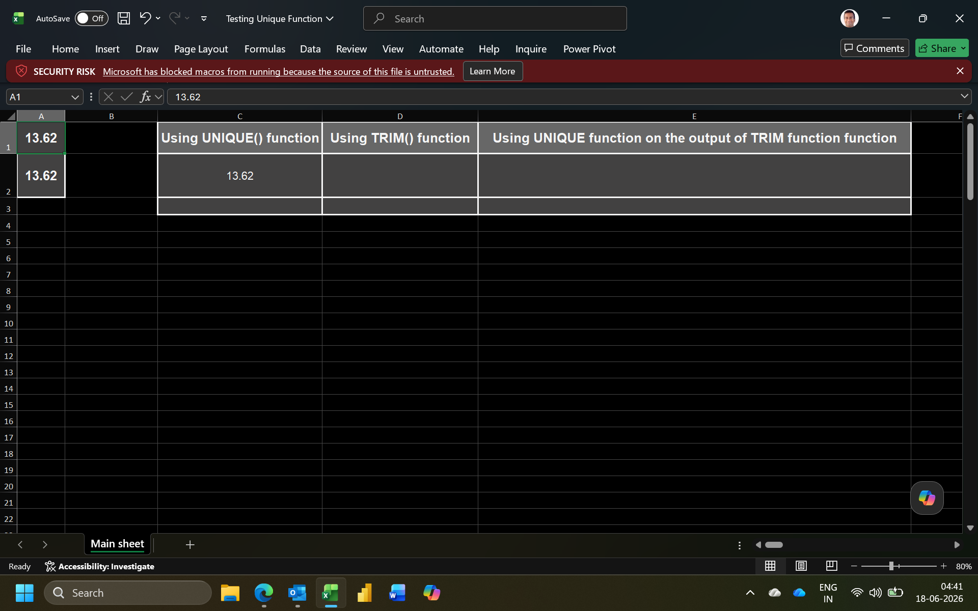
Task: Undo the last action
Action: (145, 18)
